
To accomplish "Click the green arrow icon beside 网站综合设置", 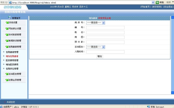I will (7, 29).
